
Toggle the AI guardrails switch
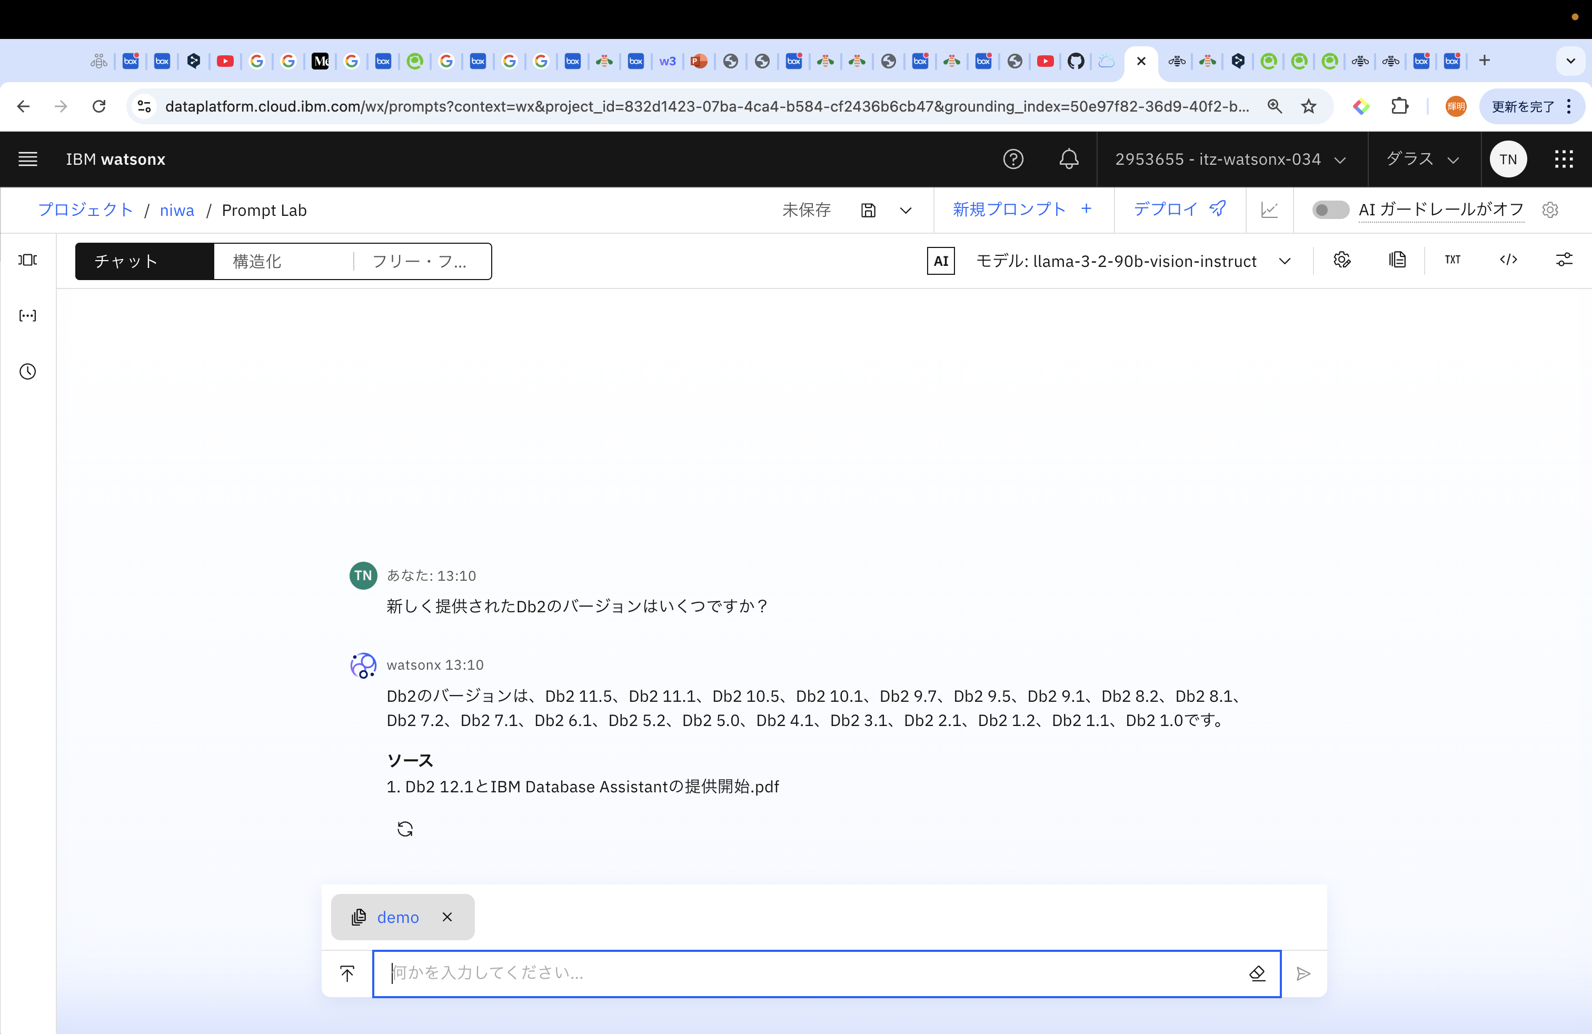[1330, 210]
